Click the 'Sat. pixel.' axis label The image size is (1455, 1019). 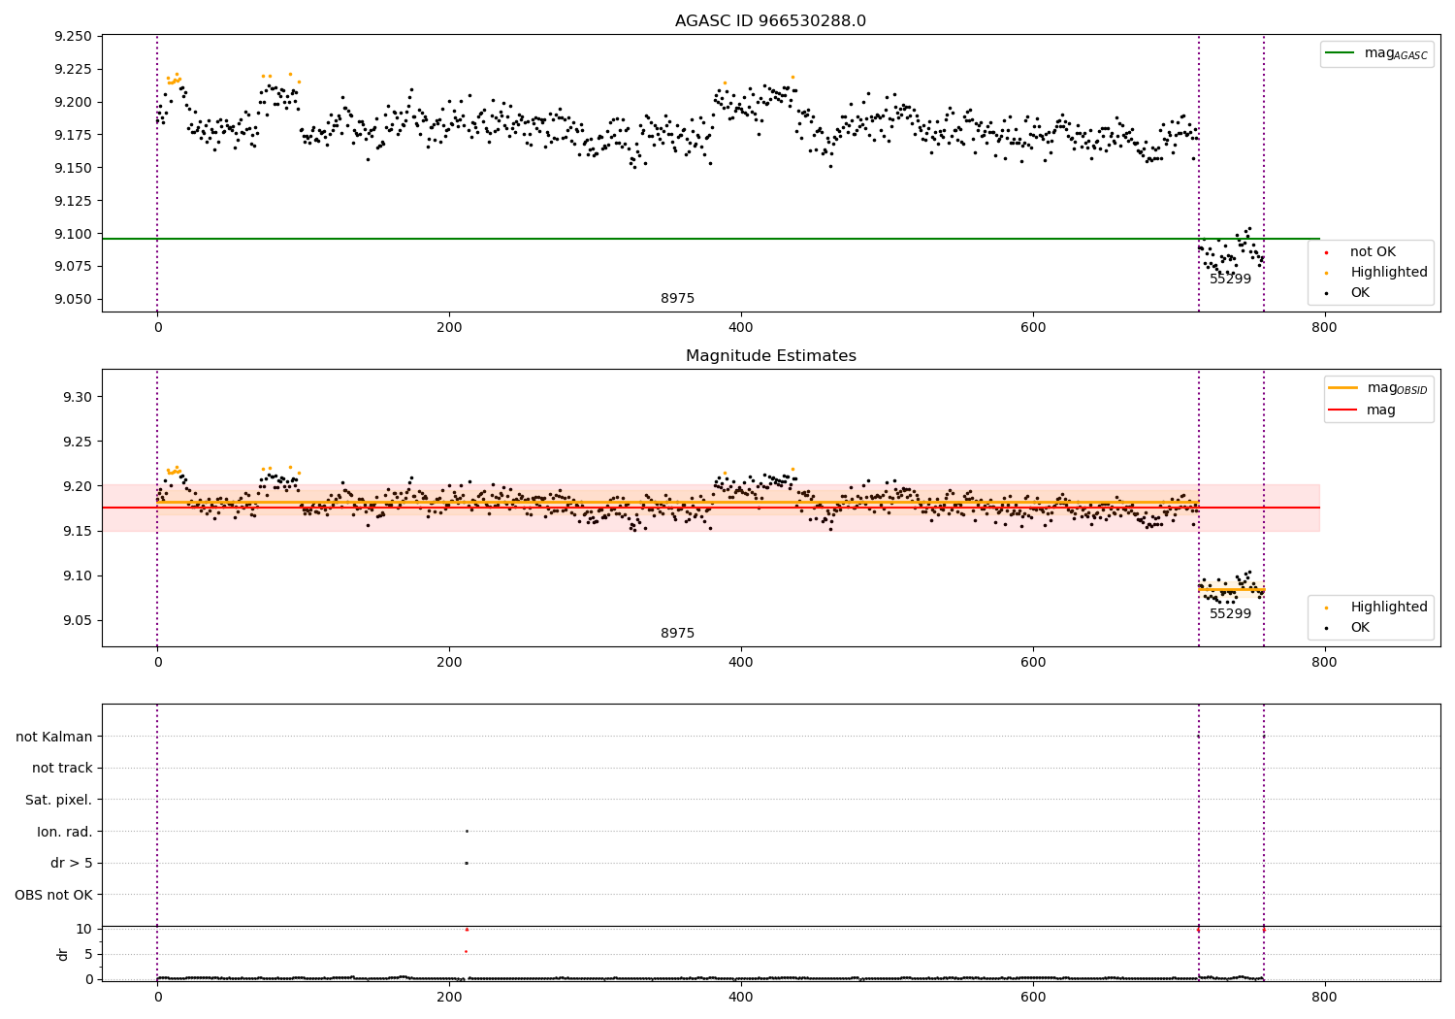click(59, 801)
